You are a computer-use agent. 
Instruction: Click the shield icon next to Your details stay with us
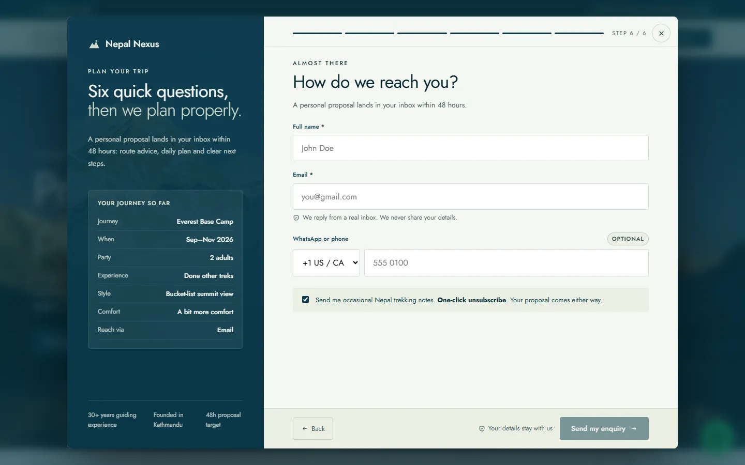click(482, 428)
